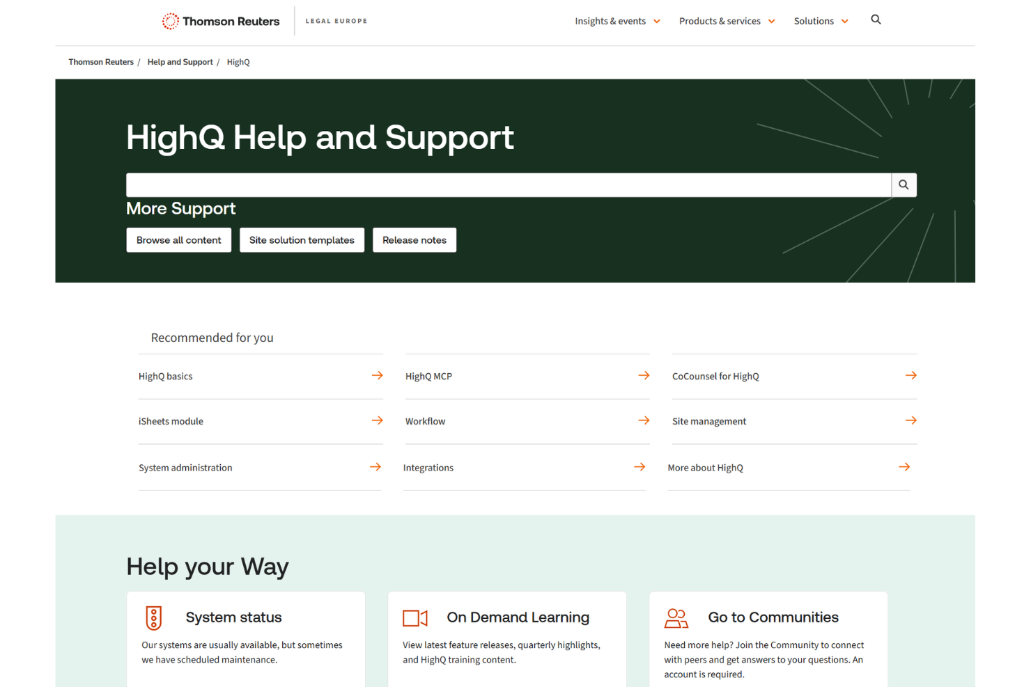
Task: Click the arrow next to HighQ basics
Action: click(377, 376)
